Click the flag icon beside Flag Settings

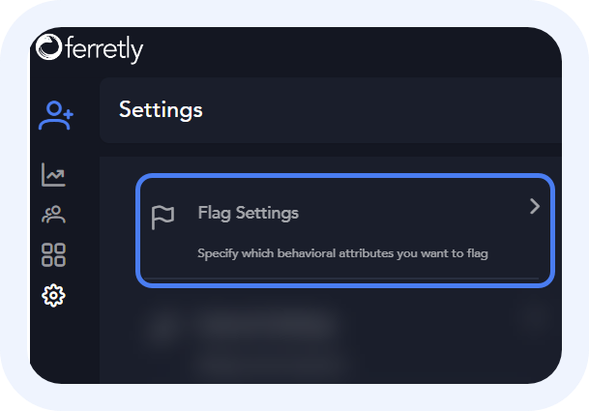pyautogui.click(x=163, y=218)
